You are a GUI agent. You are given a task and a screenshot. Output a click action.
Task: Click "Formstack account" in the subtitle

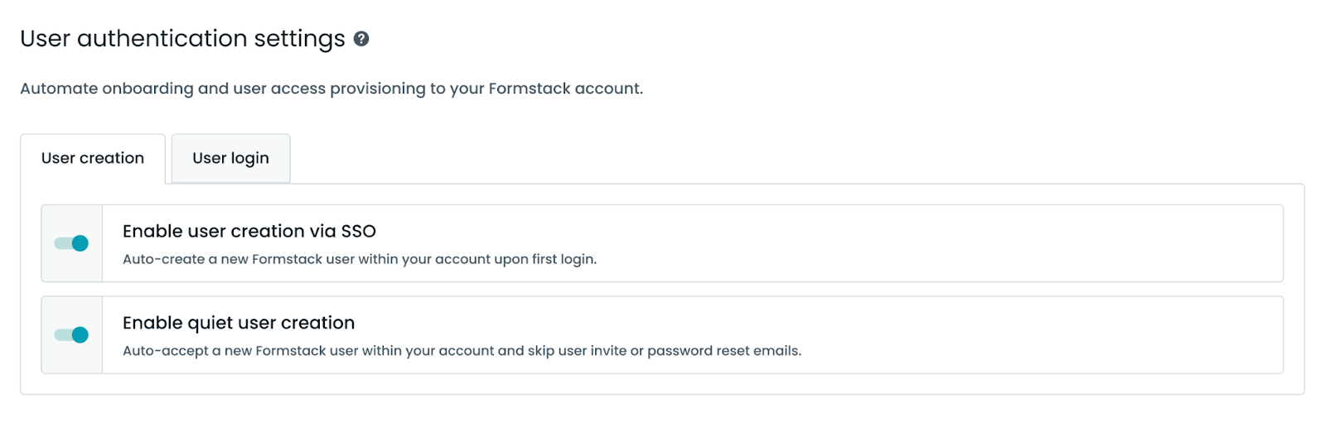point(564,89)
